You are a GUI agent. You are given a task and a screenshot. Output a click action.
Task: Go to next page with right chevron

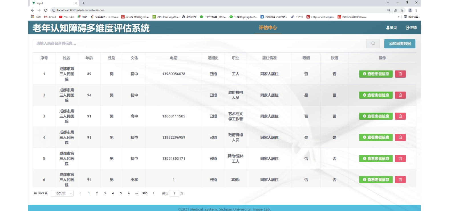click(x=154, y=193)
